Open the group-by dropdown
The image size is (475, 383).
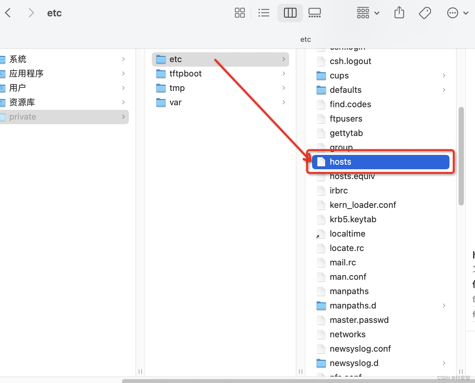368,13
